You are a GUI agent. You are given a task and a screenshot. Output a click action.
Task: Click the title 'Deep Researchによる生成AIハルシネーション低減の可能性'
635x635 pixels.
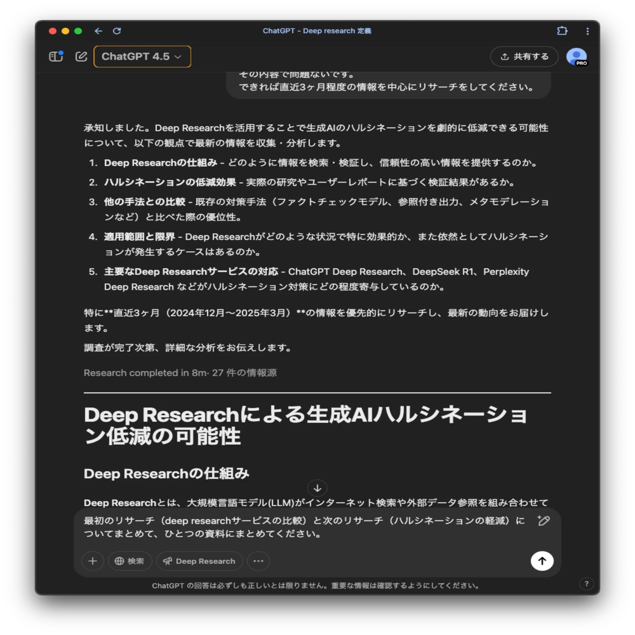(306, 425)
